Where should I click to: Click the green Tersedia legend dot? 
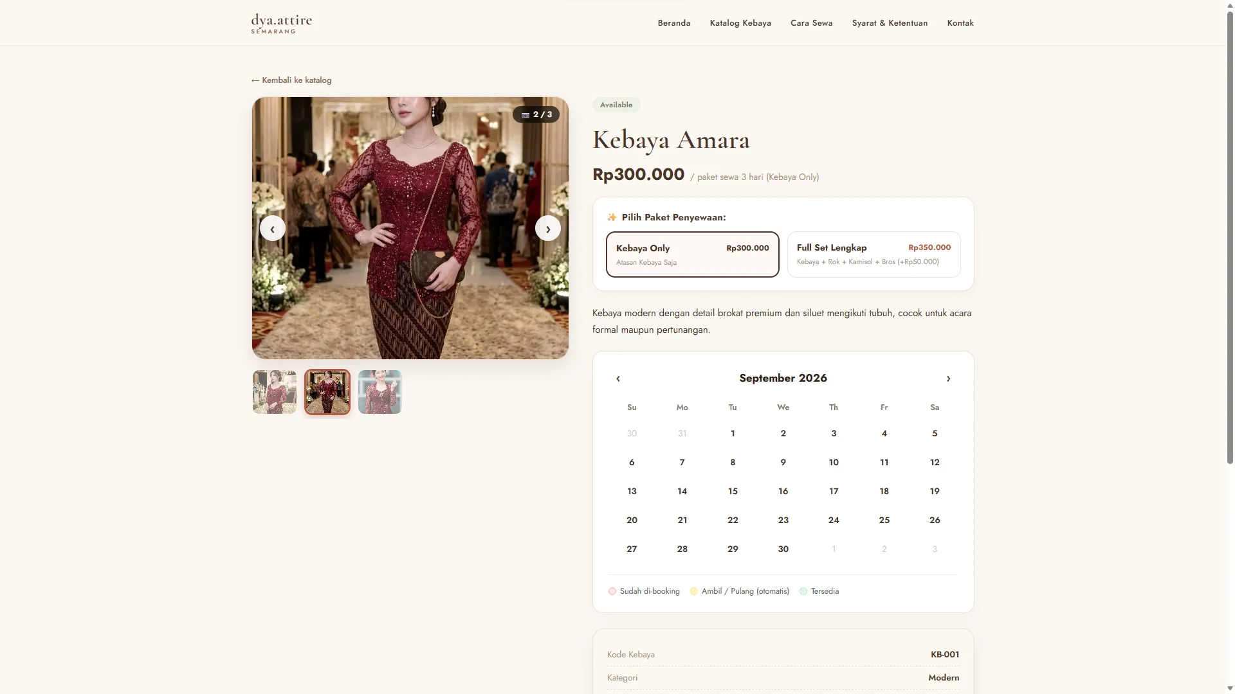click(803, 591)
